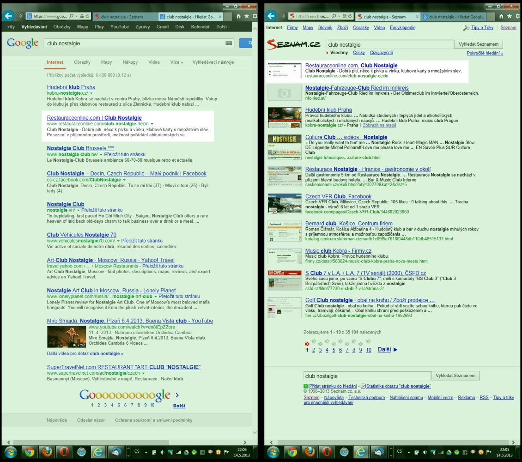Image resolution: width=522 pixels, height=462 pixels.
Task: Switch to Internet Explorer on the right taskbar
Action: 361,452
